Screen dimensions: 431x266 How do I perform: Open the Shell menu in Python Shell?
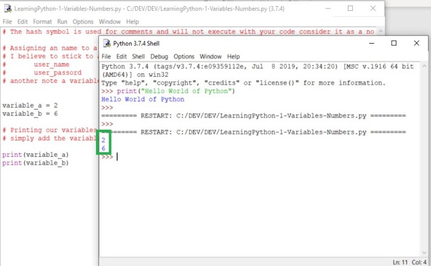[x=138, y=56]
